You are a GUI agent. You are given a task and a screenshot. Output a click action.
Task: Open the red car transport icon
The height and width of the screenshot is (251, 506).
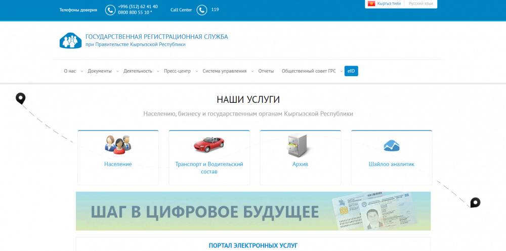[209, 144]
